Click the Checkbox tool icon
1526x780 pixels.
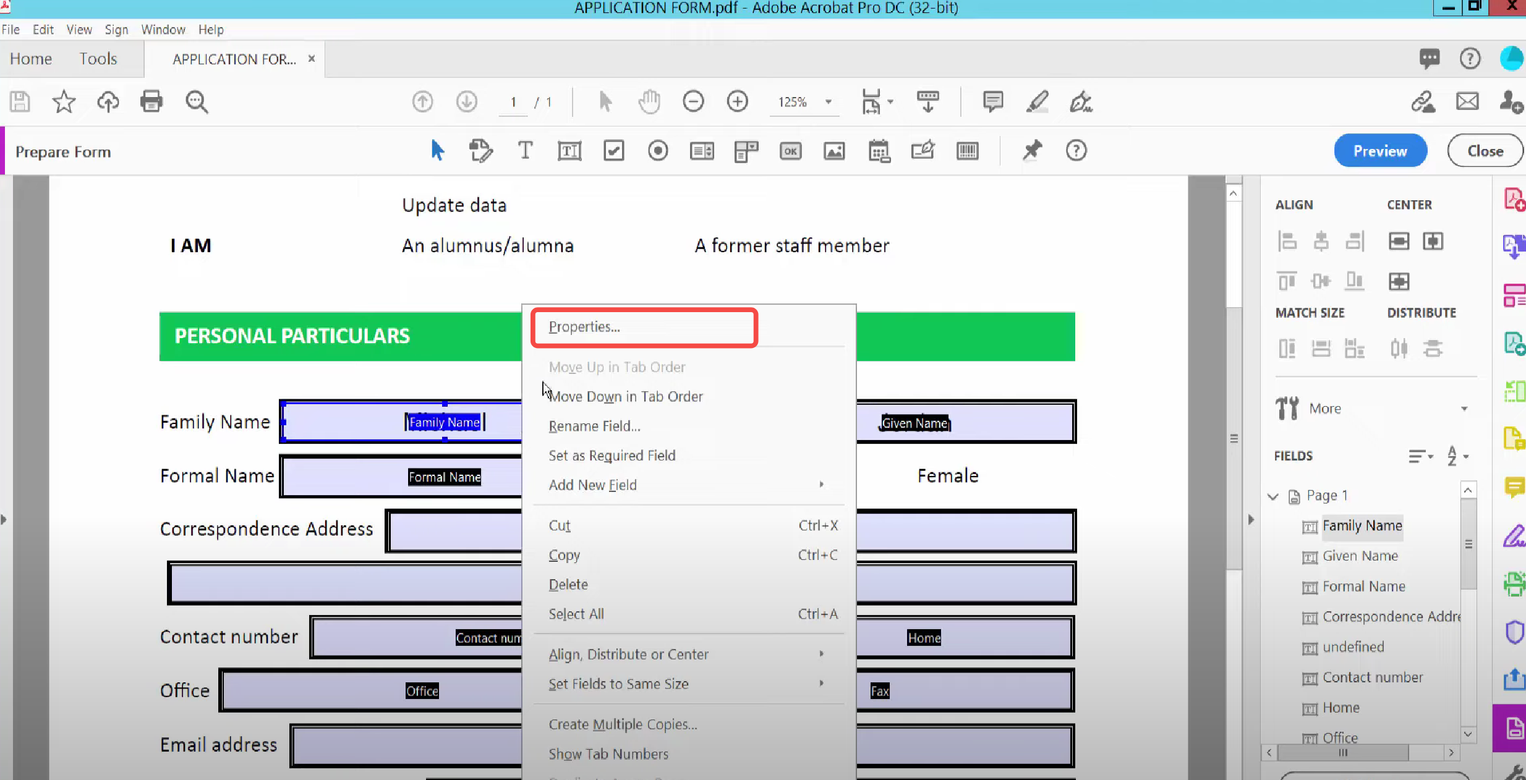tap(613, 151)
